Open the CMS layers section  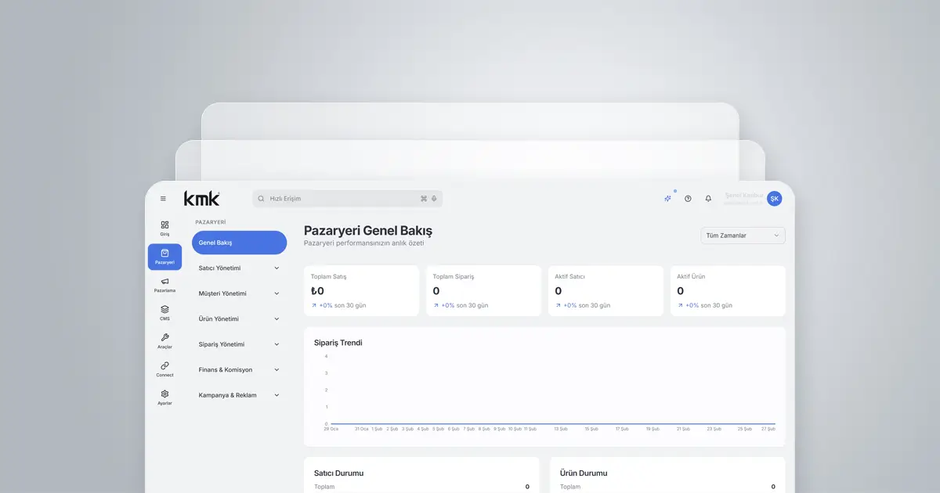pyautogui.click(x=164, y=313)
